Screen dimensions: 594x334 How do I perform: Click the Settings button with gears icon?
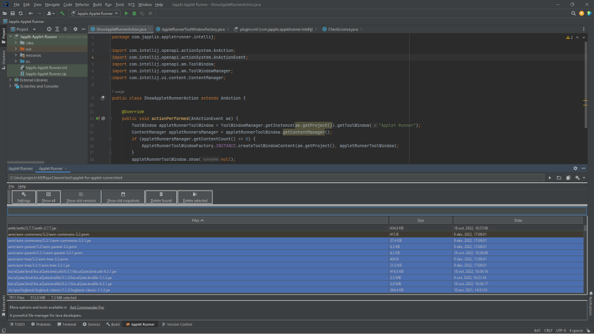pyautogui.click(x=24, y=197)
